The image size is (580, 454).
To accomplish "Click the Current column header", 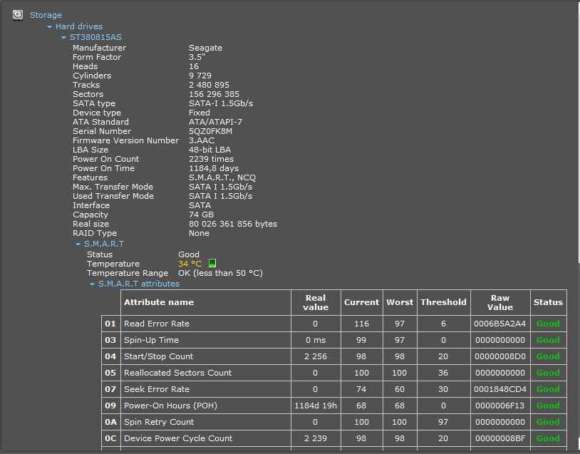I will coord(361,302).
